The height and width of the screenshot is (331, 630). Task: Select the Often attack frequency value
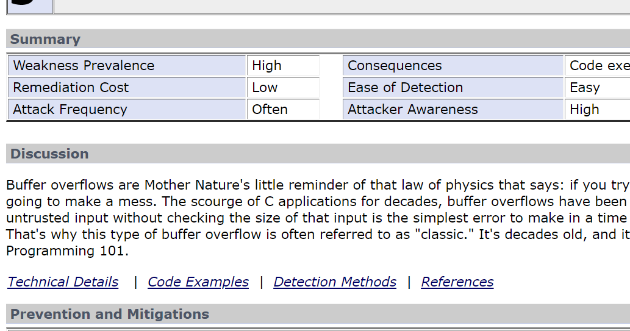click(x=283, y=110)
